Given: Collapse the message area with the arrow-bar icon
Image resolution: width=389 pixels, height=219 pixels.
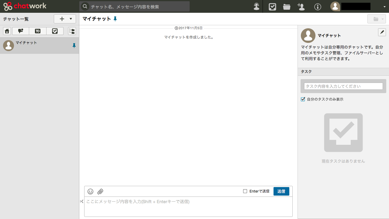Looking at the screenshot, I should pyautogui.click(x=82, y=201).
